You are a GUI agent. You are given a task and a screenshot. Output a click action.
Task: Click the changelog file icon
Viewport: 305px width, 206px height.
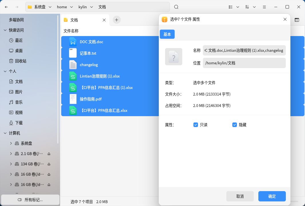tap(73, 65)
